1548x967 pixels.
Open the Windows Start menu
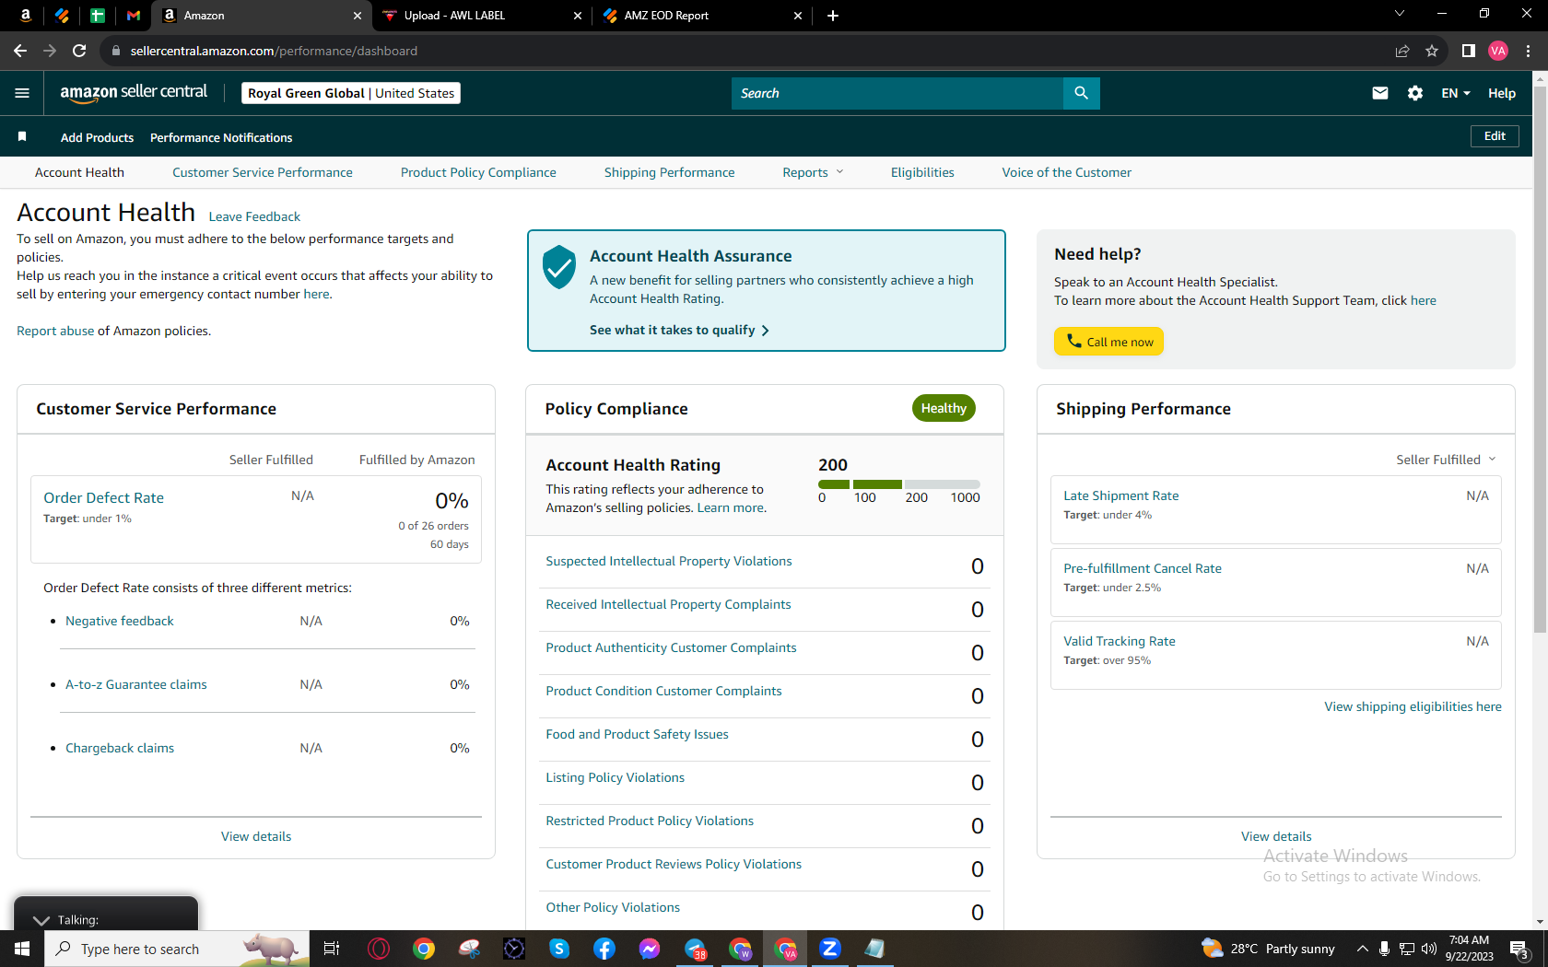point(22,949)
